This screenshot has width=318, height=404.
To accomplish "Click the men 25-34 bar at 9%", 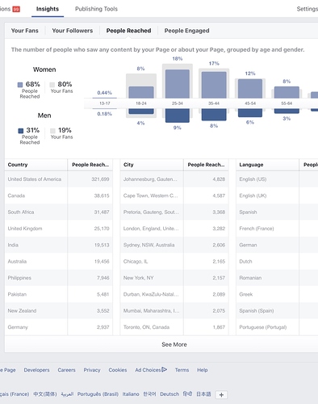I will pyautogui.click(x=178, y=116).
